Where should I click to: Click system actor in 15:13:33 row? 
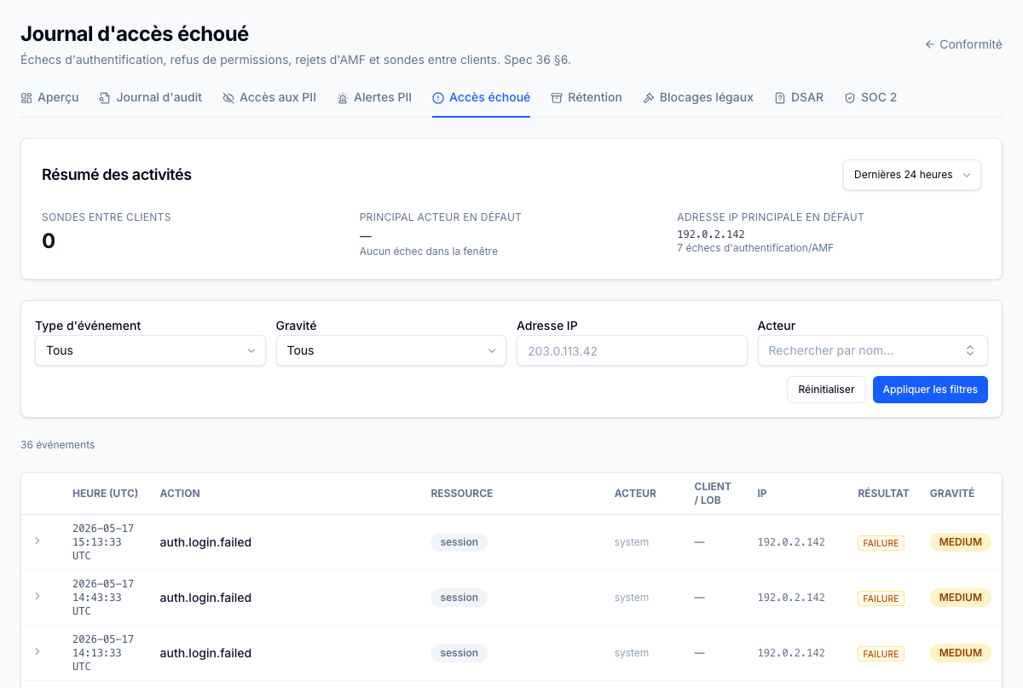click(632, 542)
